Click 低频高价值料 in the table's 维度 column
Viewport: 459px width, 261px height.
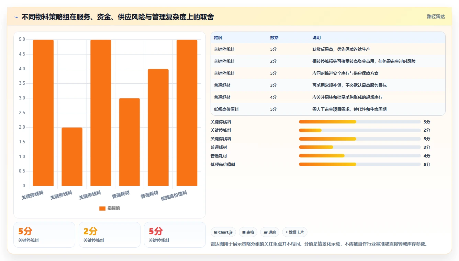pyautogui.click(x=226, y=109)
